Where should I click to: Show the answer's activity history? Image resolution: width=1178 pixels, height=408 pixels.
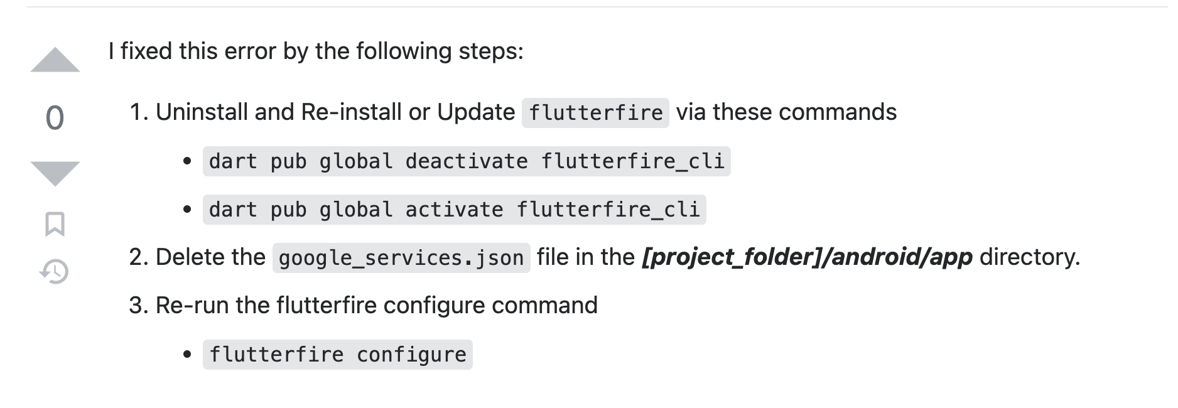pos(55,271)
